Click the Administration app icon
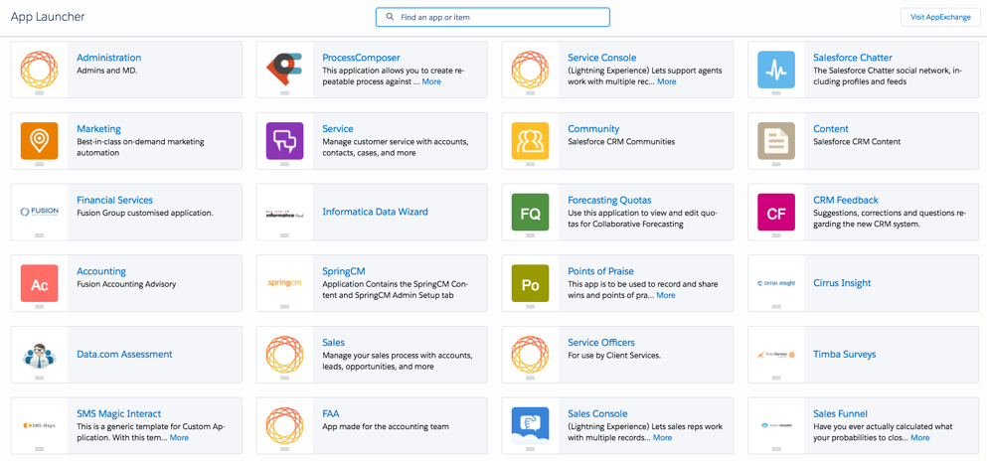Screen dimensions: 987x461 [x=39, y=70]
